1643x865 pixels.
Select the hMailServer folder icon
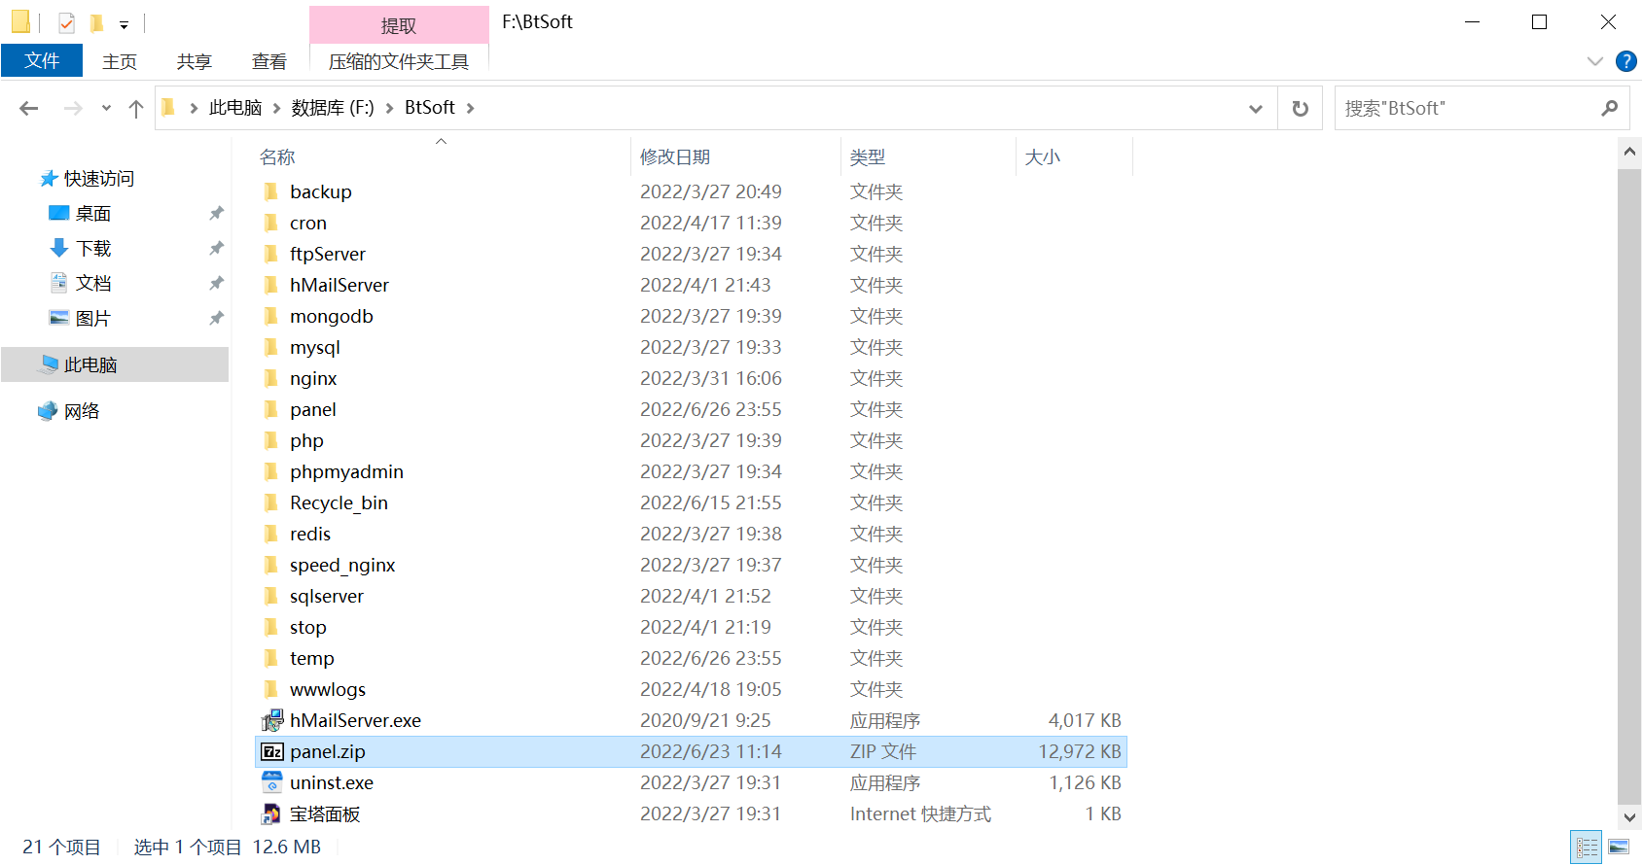click(271, 285)
